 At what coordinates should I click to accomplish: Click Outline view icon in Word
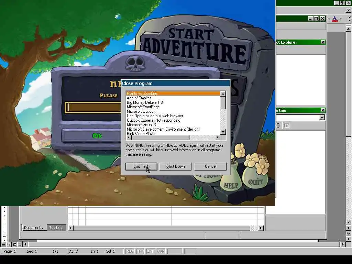(x=20, y=244)
